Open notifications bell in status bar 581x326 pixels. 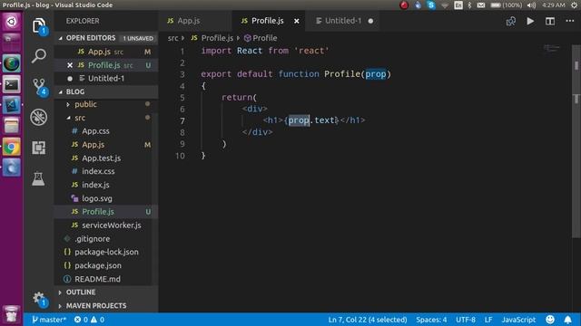567,320
